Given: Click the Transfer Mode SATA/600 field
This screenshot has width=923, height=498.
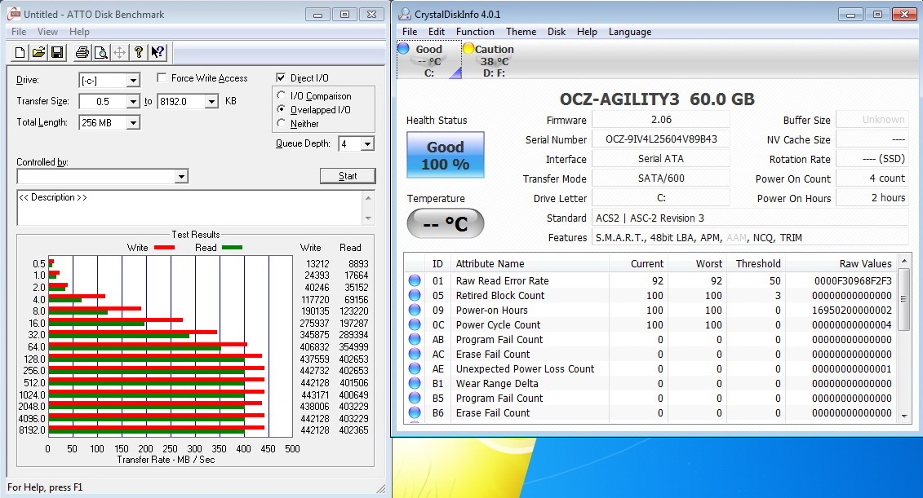Looking at the screenshot, I should (661, 178).
